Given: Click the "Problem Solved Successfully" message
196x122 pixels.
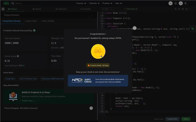Looking at the screenshot, I should coord(18,30).
